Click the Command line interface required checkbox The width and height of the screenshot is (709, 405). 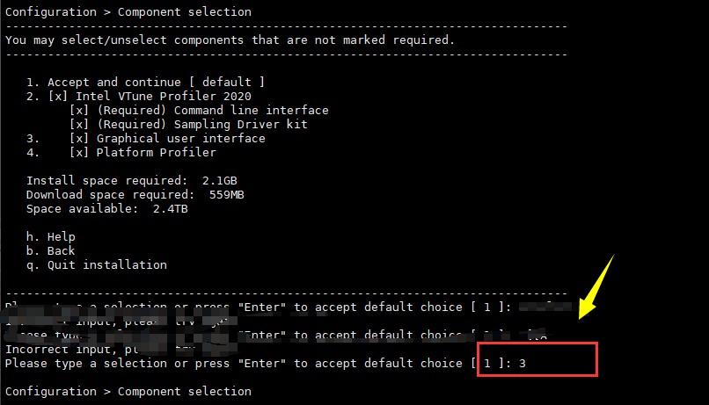pos(79,110)
